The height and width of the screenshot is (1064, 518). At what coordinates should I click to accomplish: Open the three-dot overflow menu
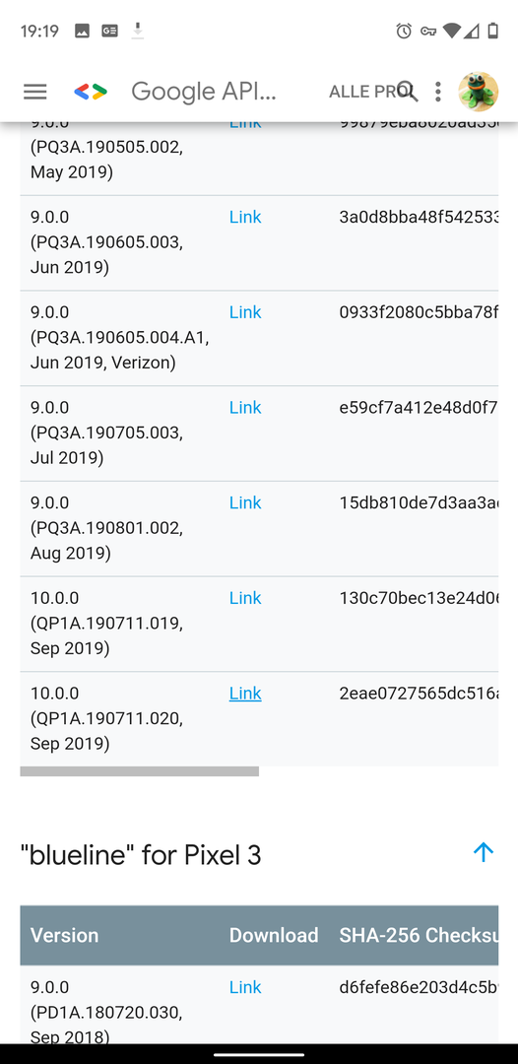[x=438, y=92]
